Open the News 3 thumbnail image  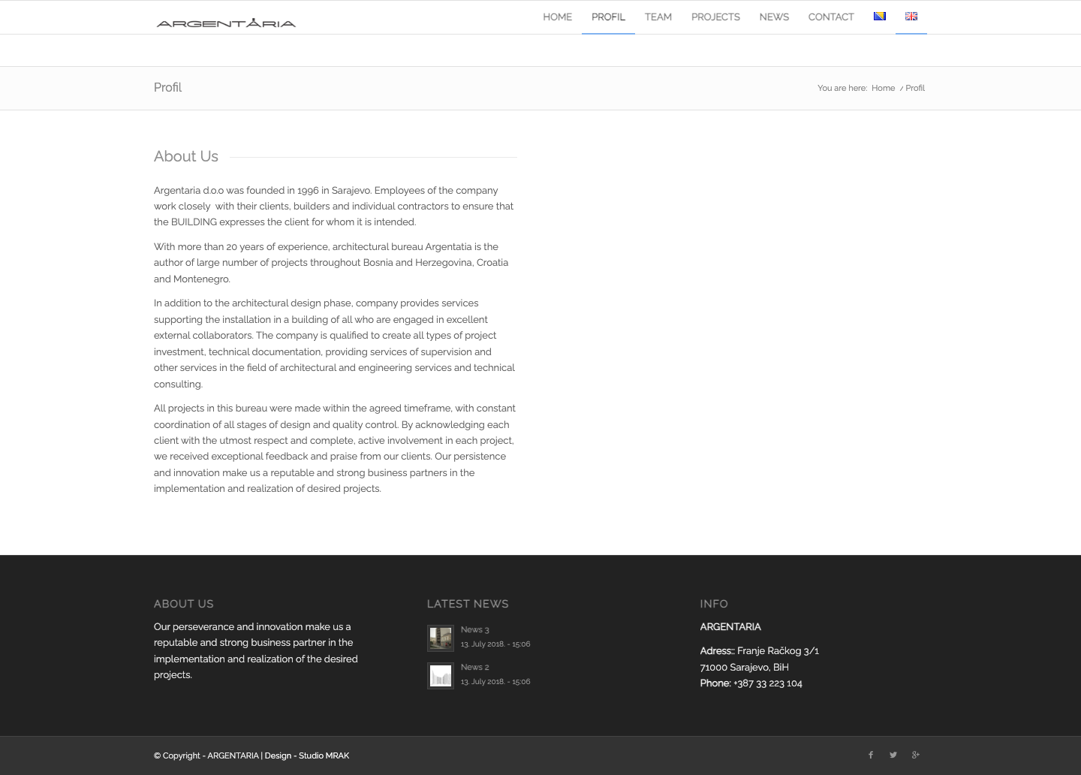[441, 638]
